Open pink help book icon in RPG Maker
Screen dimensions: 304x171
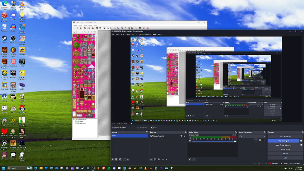[148, 28]
